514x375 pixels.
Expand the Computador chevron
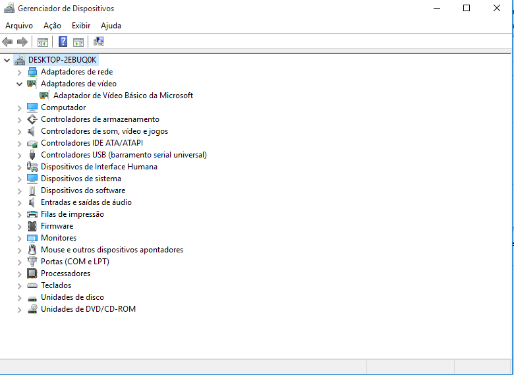[19, 108]
